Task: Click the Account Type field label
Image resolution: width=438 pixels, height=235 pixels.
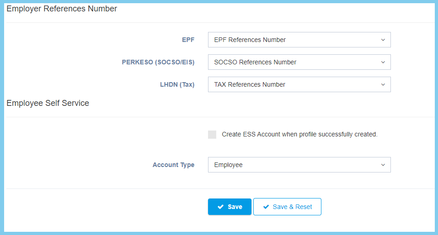Action: click(x=173, y=165)
